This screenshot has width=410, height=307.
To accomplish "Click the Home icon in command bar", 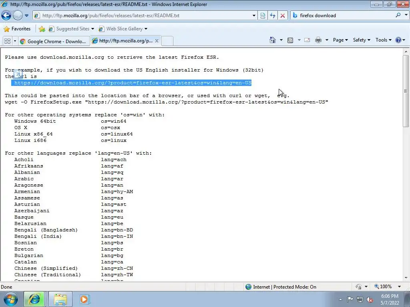I will [x=273, y=40].
